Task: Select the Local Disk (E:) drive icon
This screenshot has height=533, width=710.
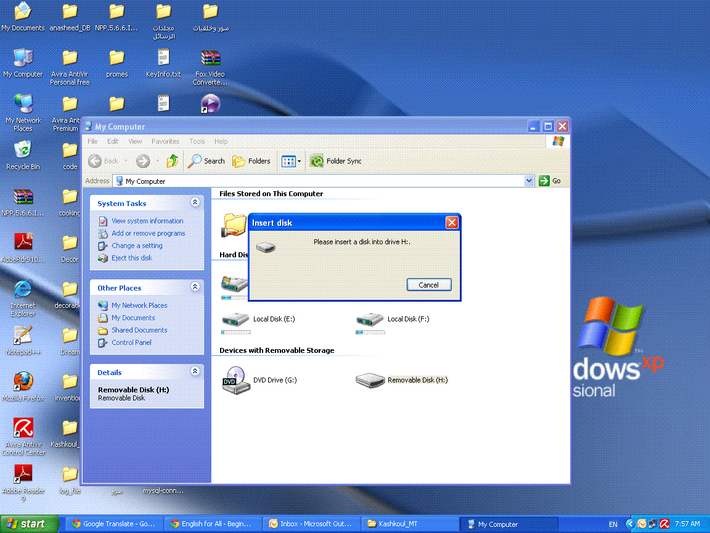Action: (x=235, y=319)
